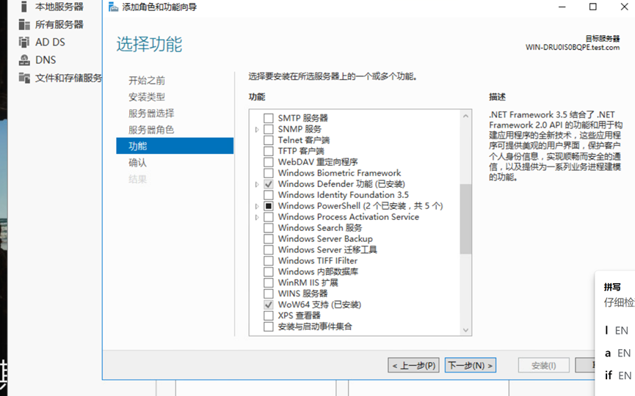This screenshot has width=635, height=396.
Task: Check the Windows Search 服务 checkbox
Action: [268, 228]
